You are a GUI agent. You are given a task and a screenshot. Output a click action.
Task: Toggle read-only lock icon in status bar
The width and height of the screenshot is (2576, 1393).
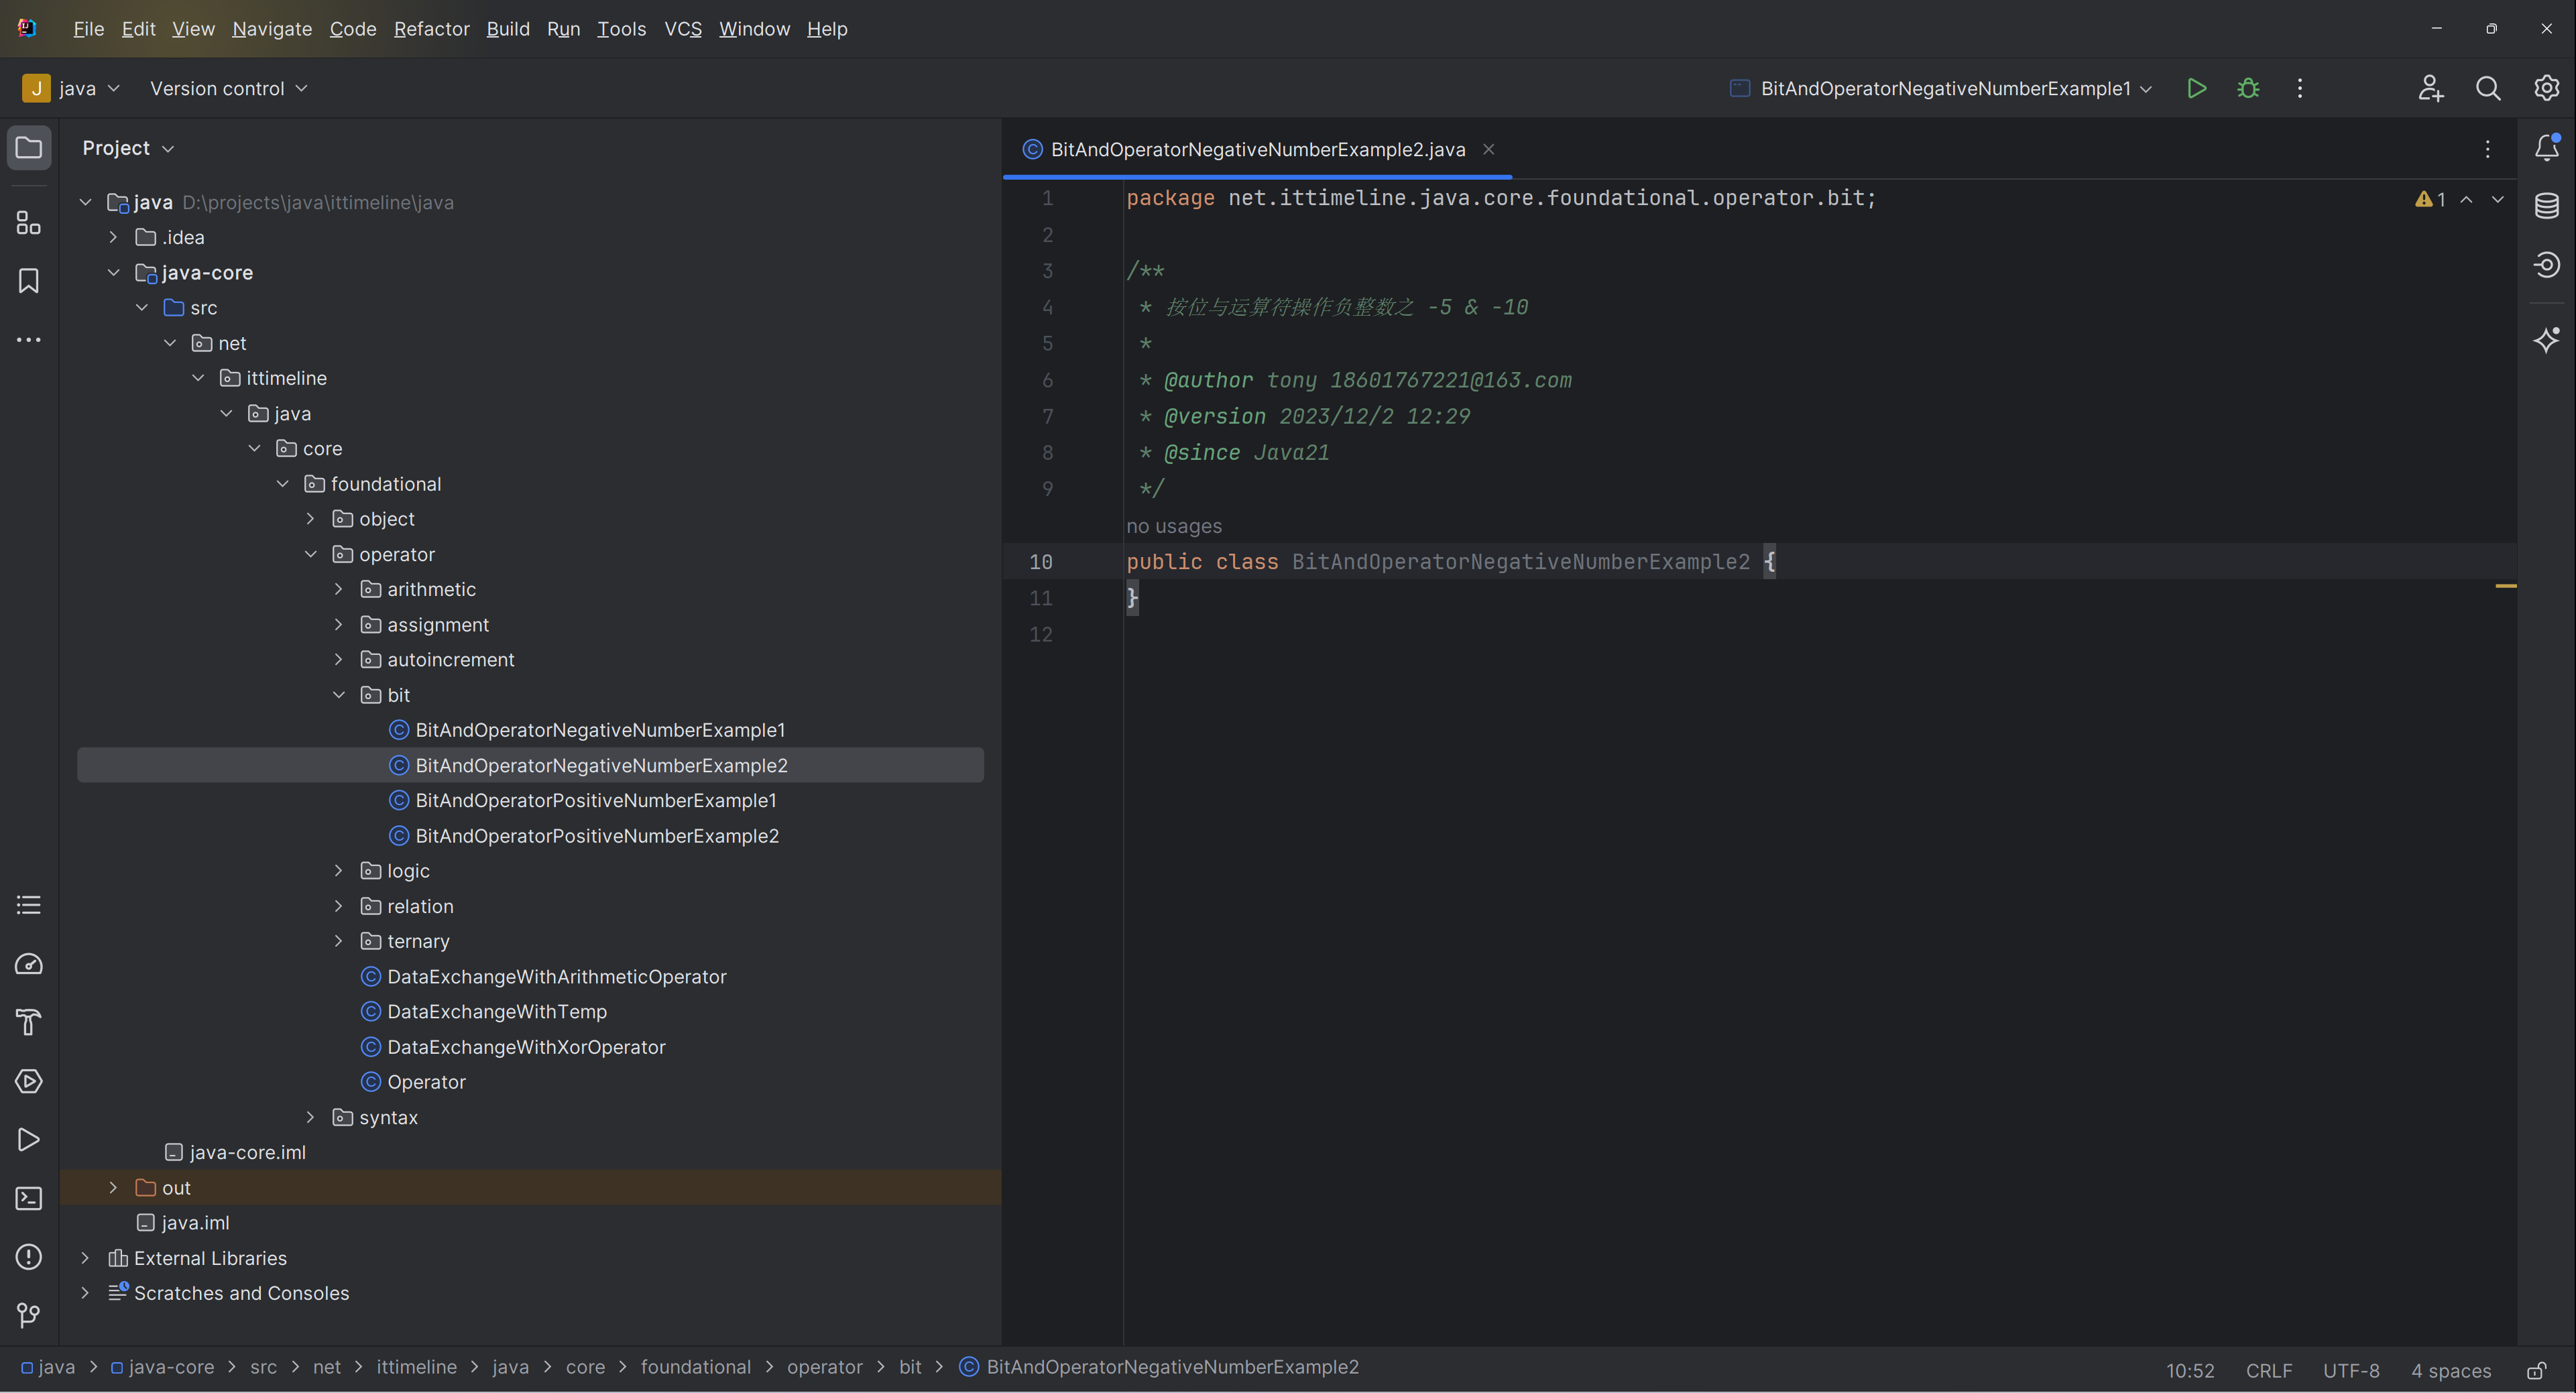pyautogui.click(x=2537, y=1370)
